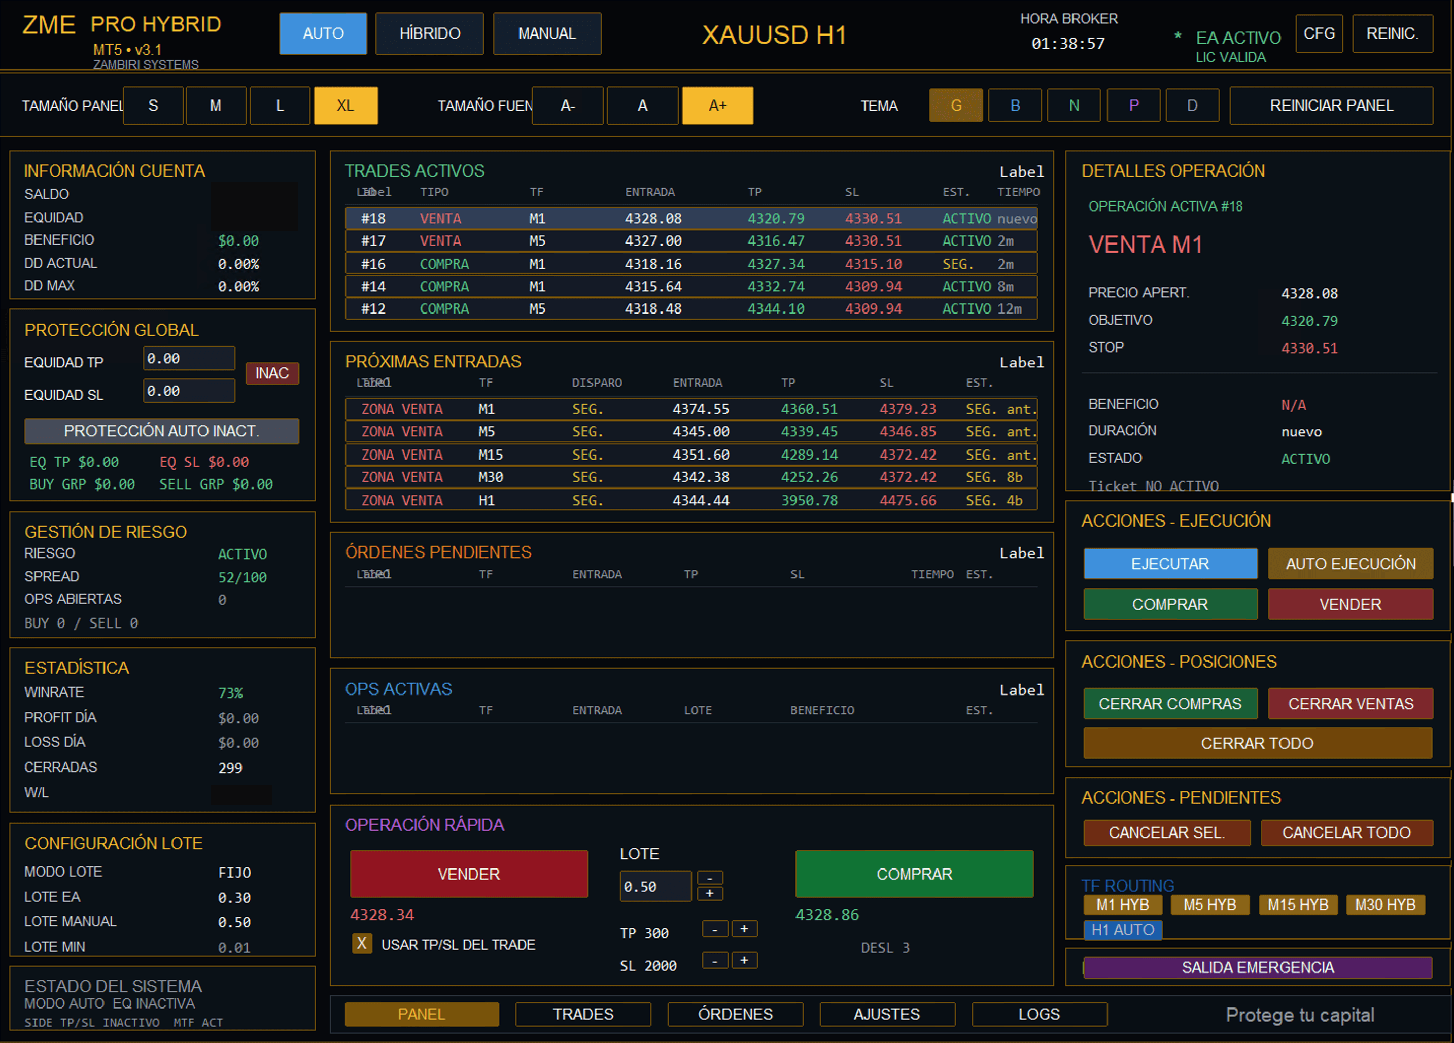Set panel size to M
This screenshot has width=1454, height=1043.
(216, 105)
